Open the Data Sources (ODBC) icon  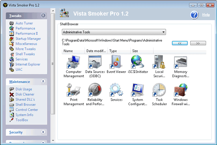[95, 62]
